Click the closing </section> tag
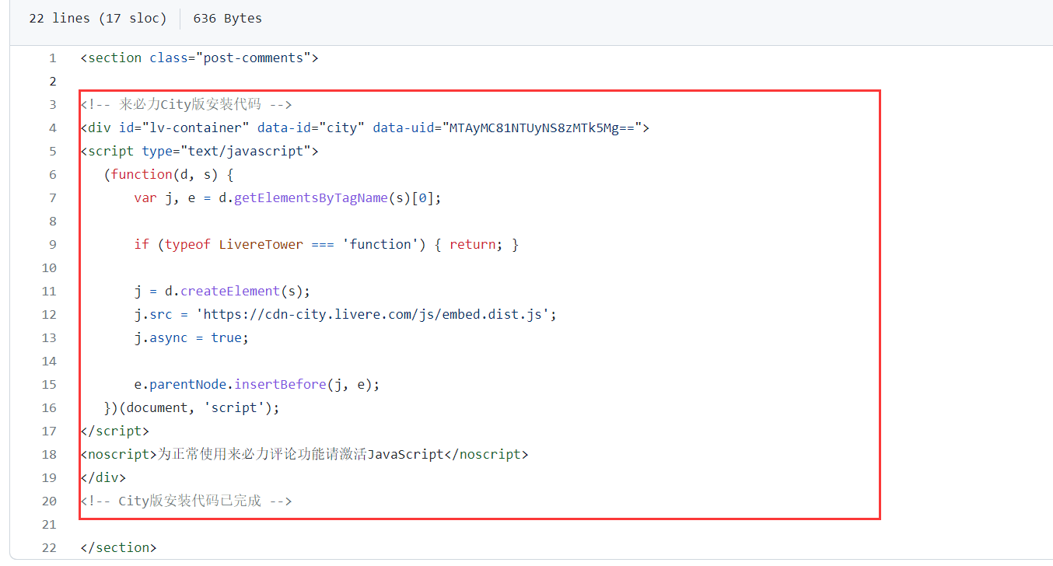 point(118,547)
